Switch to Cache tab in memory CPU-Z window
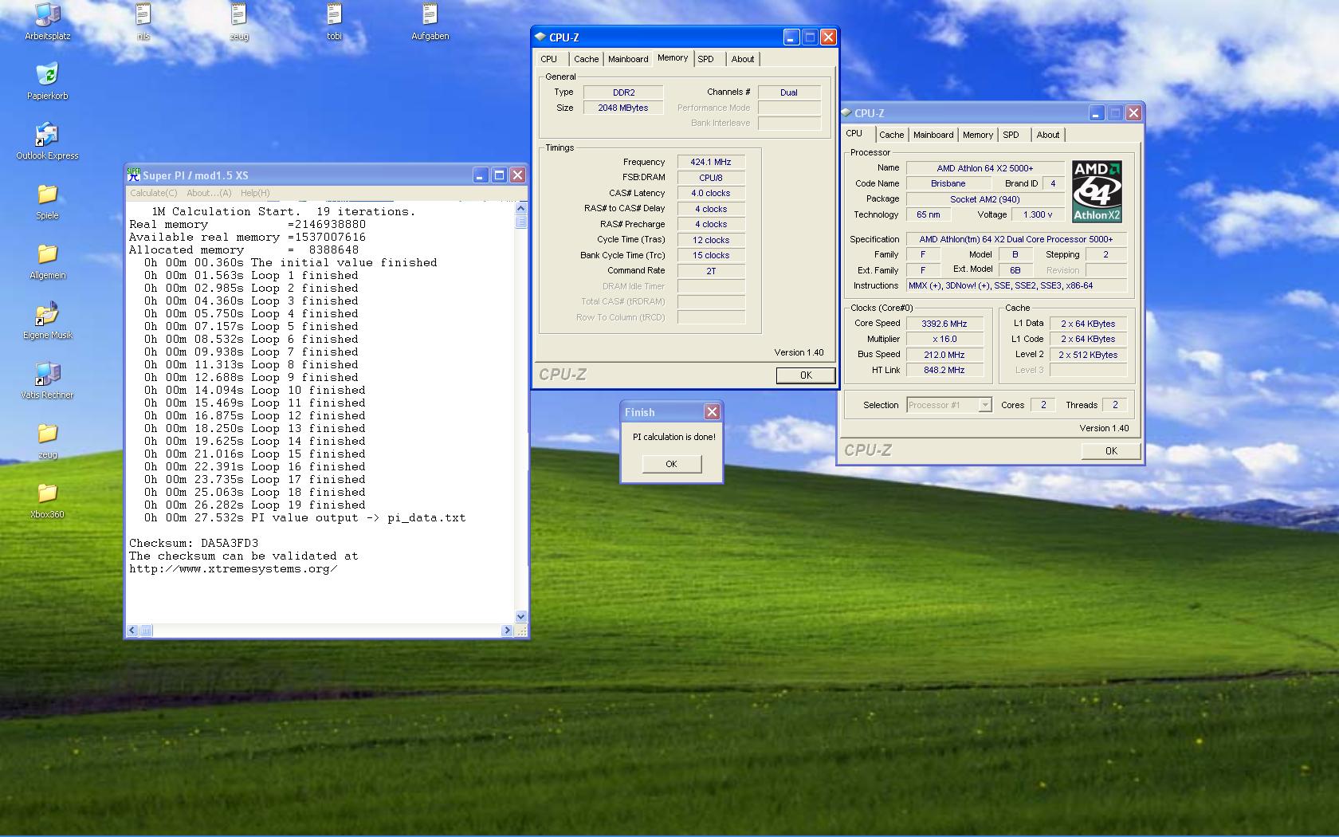Screen dimensions: 1339x837 [x=586, y=59]
